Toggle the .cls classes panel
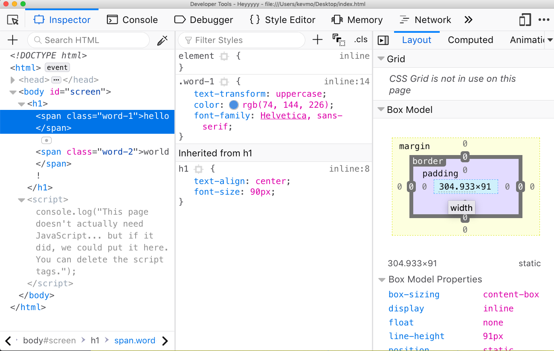The height and width of the screenshot is (351, 554). click(361, 40)
